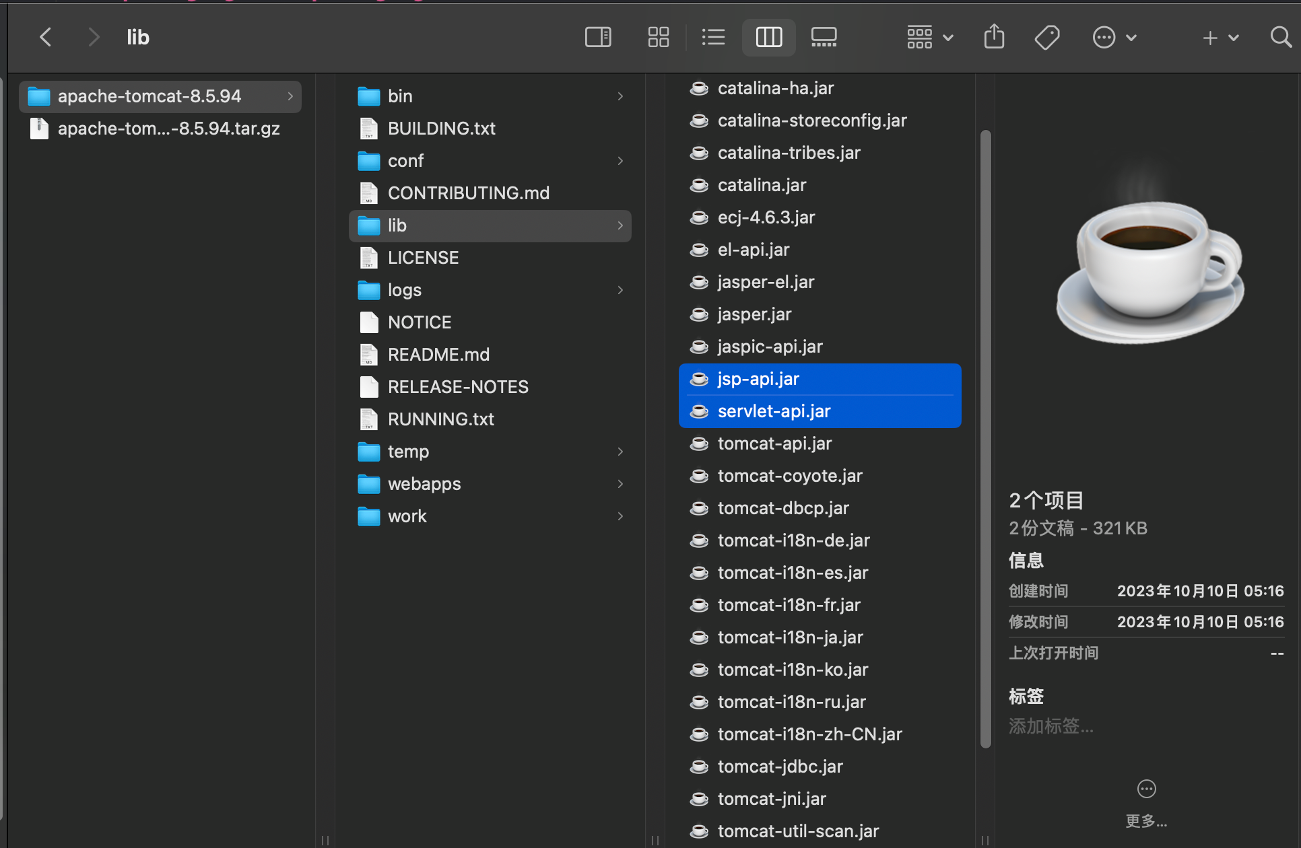This screenshot has height=848, width=1301.
Task: Select README.md file
Action: click(490, 355)
